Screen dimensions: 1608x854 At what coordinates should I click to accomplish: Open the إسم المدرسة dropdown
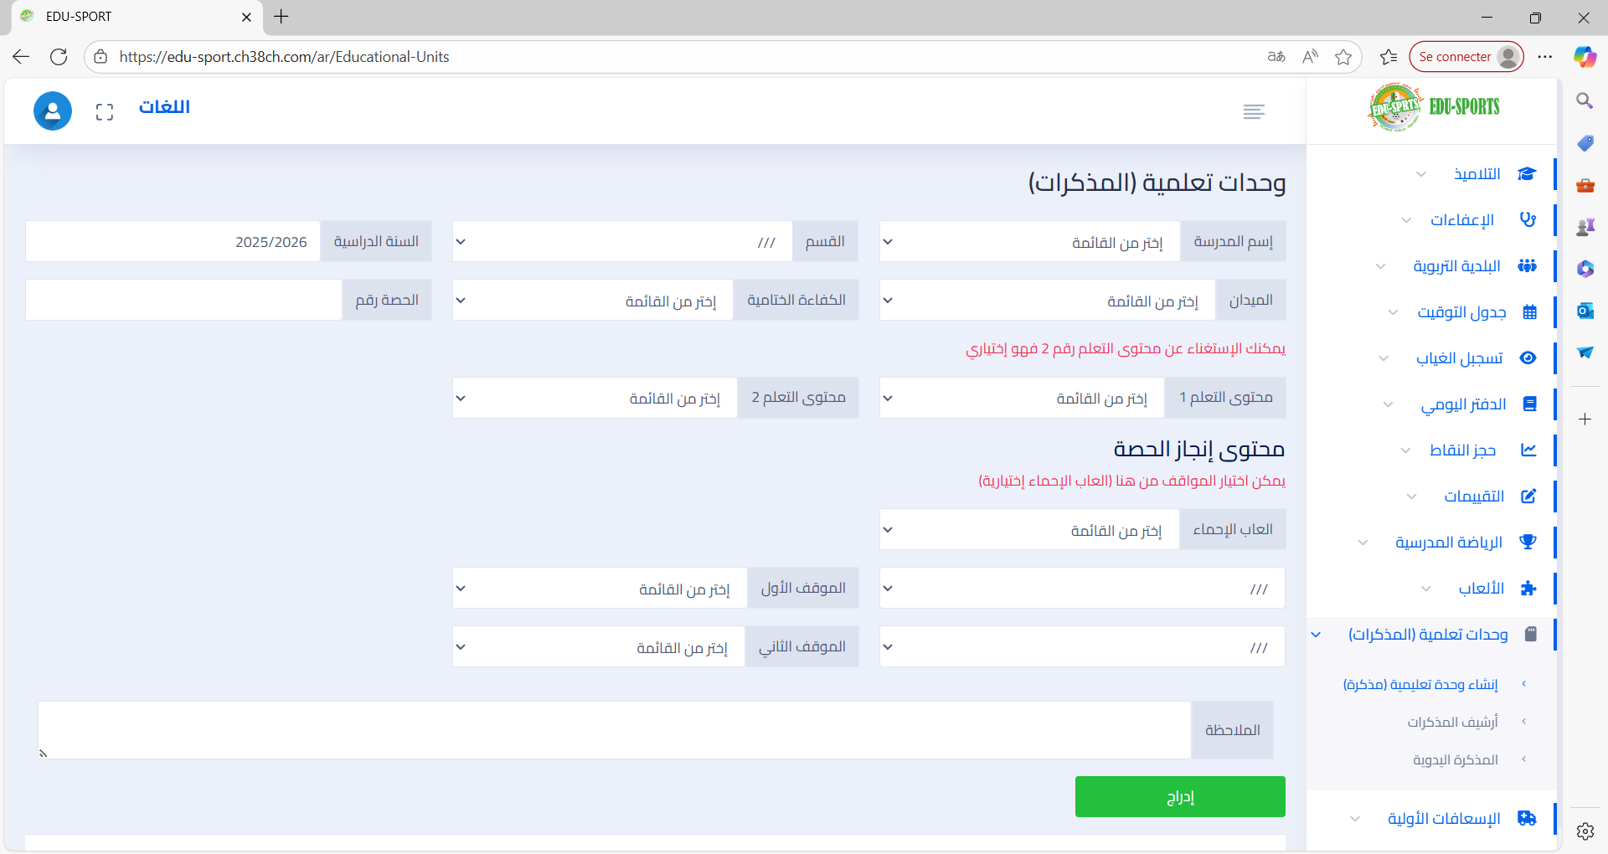(x=1029, y=242)
